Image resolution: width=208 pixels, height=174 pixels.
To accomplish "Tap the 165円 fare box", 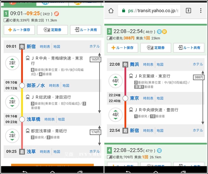I will point(95,59).
